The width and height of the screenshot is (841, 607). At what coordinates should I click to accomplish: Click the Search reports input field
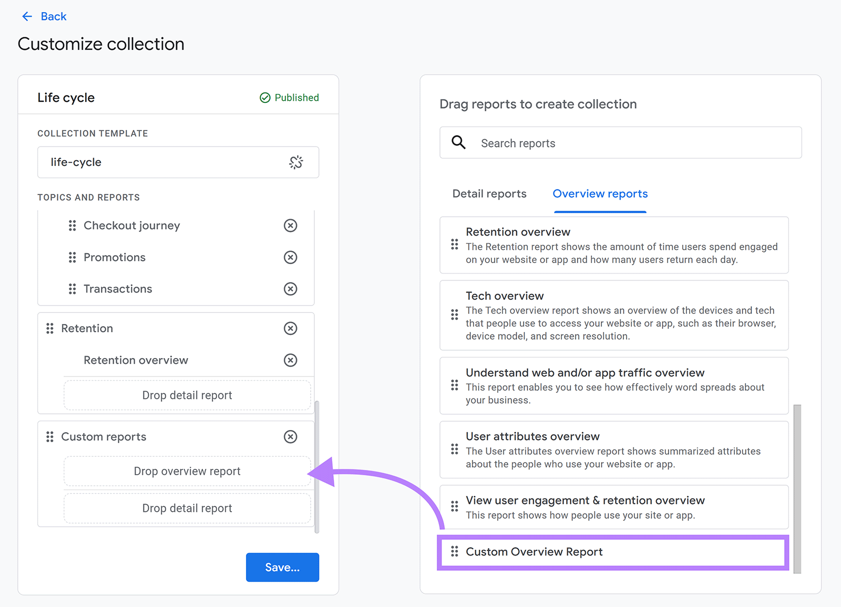[x=578, y=142]
